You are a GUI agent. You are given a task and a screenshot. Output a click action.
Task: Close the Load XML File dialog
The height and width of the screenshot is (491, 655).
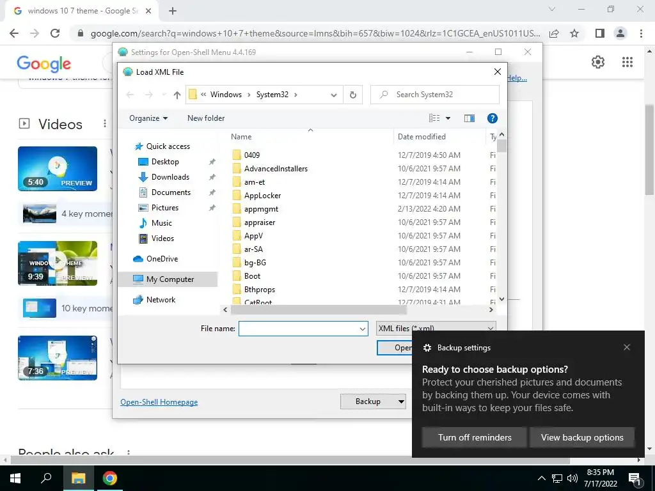click(x=497, y=72)
